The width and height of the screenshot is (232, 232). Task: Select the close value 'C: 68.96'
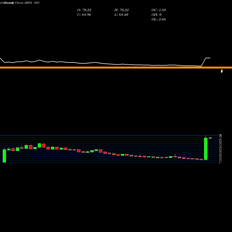[x=84, y=15]
